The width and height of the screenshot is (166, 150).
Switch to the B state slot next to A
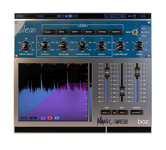(73, 16)
